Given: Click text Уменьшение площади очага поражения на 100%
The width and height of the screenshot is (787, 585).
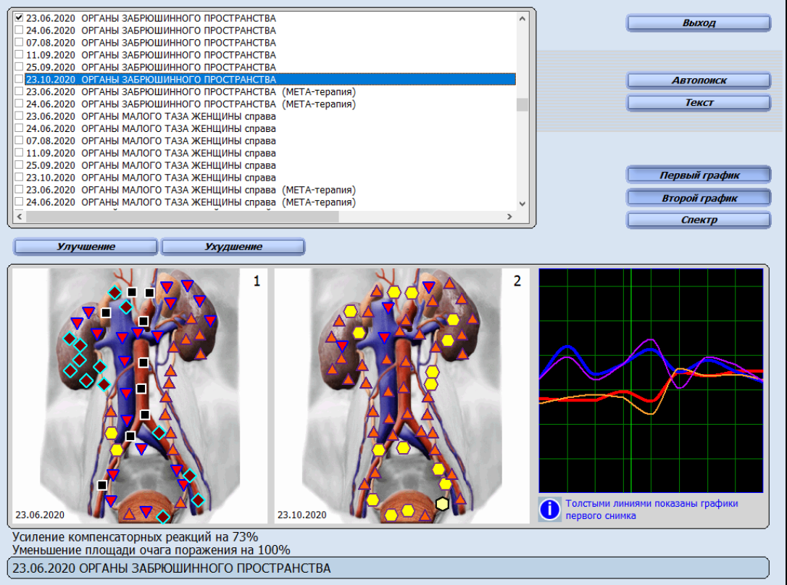Looking at the screenshot, I should point(151,550).
